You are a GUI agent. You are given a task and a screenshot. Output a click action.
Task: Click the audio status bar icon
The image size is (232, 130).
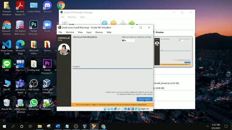(112, 109)
